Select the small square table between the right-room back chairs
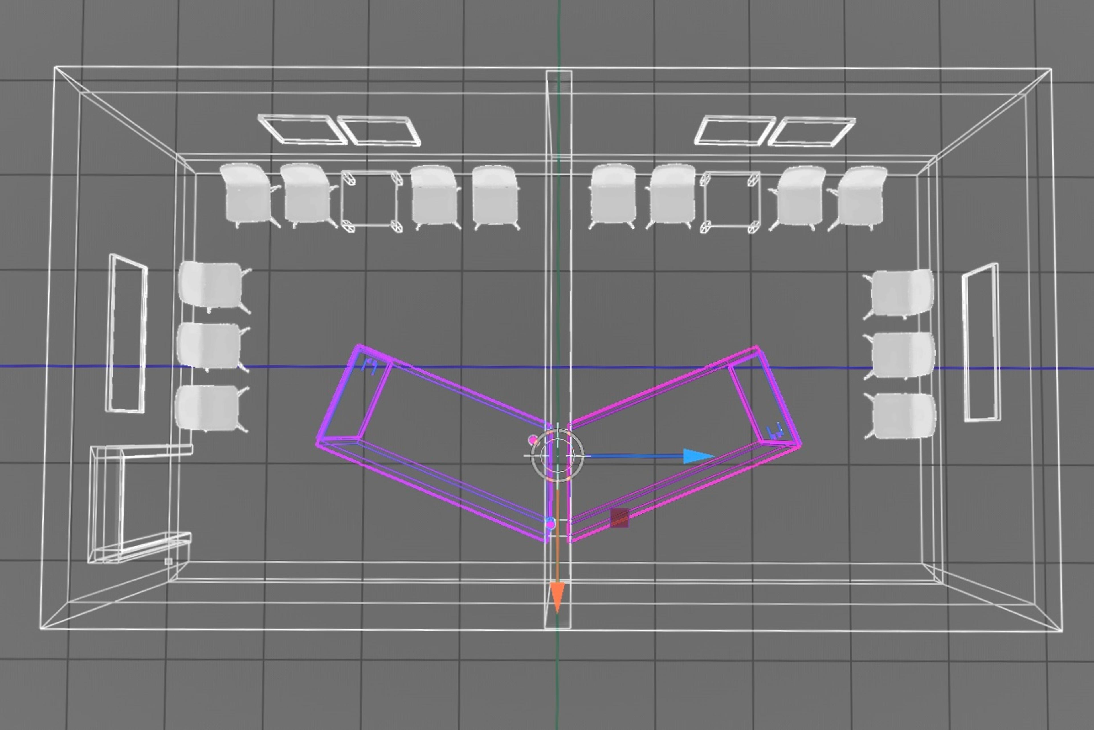The width and height of the screenshot is (1094, 730). tap(730, 202)
